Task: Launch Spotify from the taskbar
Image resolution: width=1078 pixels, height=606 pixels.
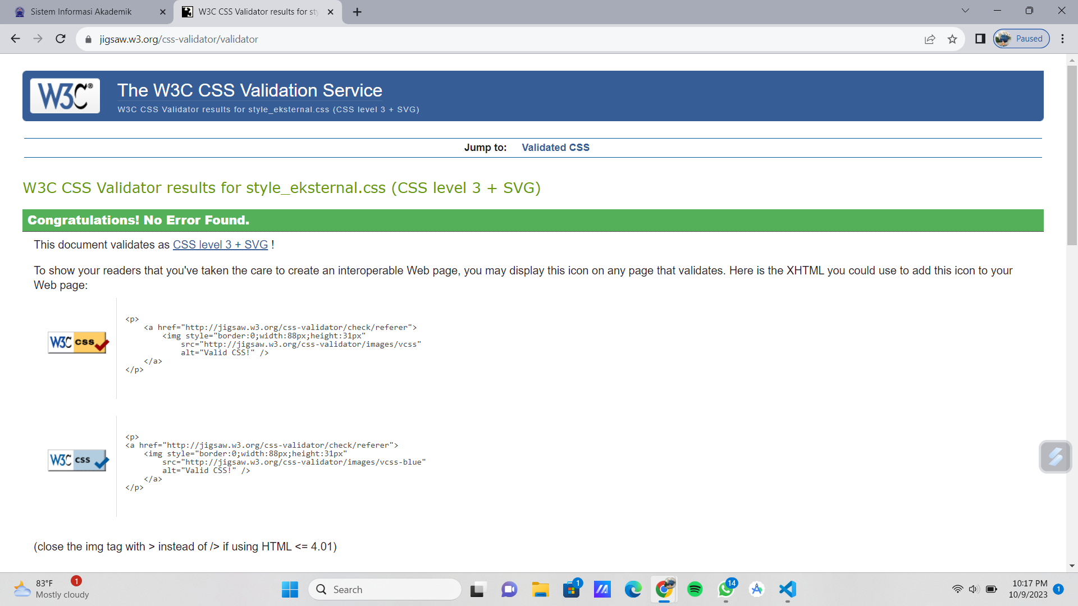Action: (x=695, y=589)
